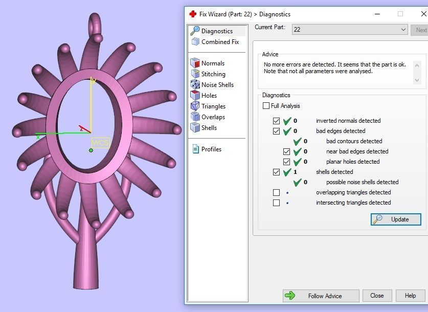Open the Current Part dropdown
This screenshot has width=428, height=312.
(x=350, y=30)
